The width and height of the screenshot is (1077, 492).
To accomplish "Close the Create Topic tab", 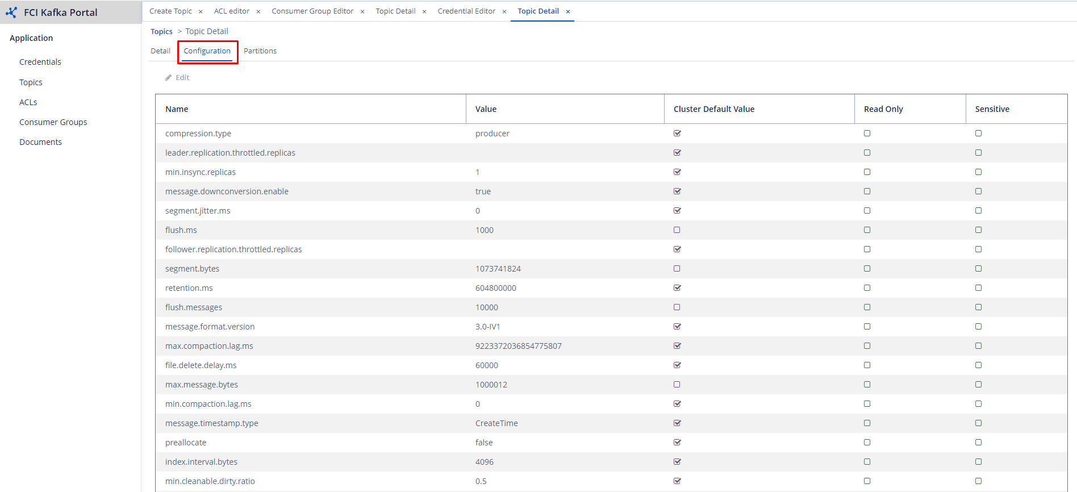I will 201,12.
